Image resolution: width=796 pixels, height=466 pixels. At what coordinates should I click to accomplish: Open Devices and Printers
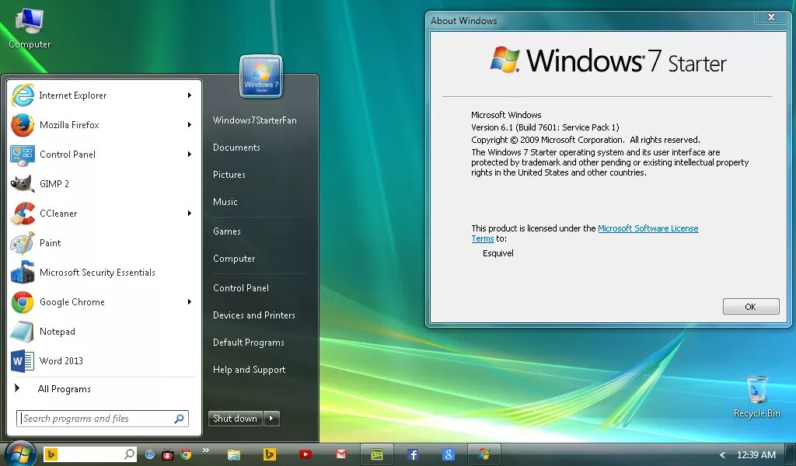coord(254,315)
